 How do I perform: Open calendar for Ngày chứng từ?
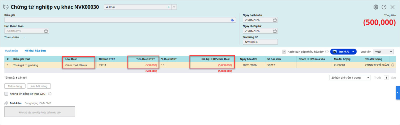click(x=275, y=31)
